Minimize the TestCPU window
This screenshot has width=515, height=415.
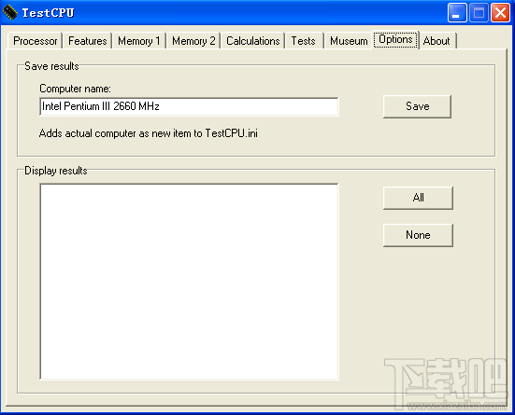click(x=457, y=13)
